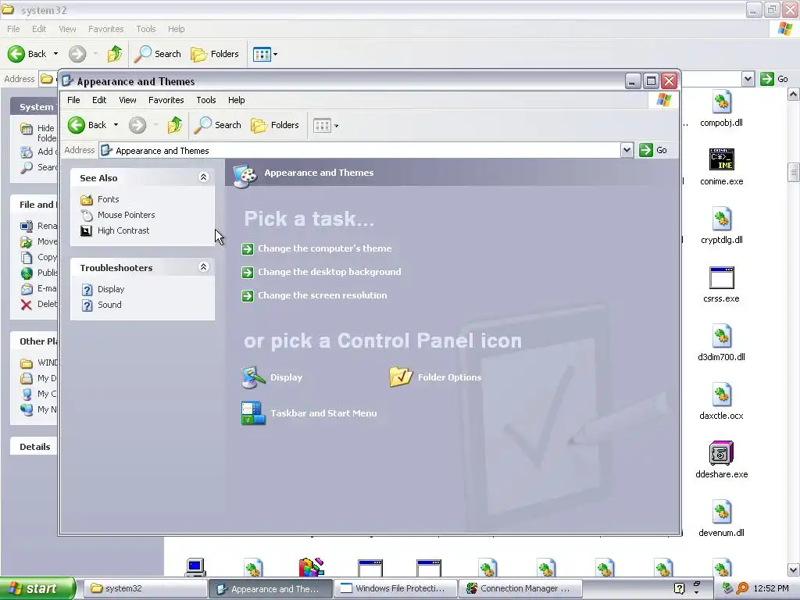Open address dropdown in system32 window
This screenshot has width=800, height=600.
click(x=748, y=79)
